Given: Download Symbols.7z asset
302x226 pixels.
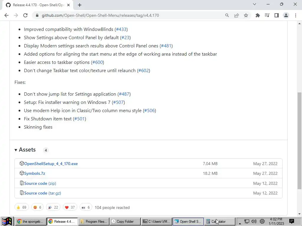Looking at the screenshot, I should click(x=35, y=174).
